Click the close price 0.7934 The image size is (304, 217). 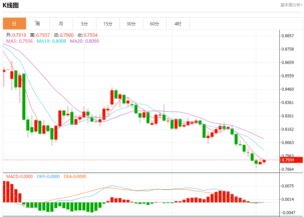point(90,35)
